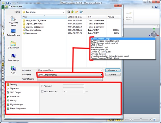Screen dimensions: 161x123
Task: Click the Reduce accuracy value field
Action: coord(74,92)
